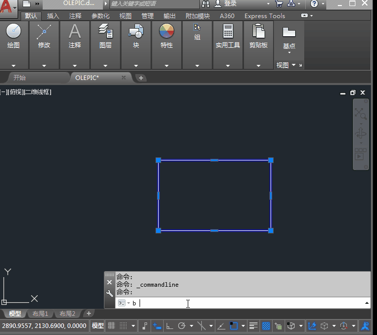Toggle lineweight display in status bar
This screenshot has width=377, height=335.
[254, 326]
